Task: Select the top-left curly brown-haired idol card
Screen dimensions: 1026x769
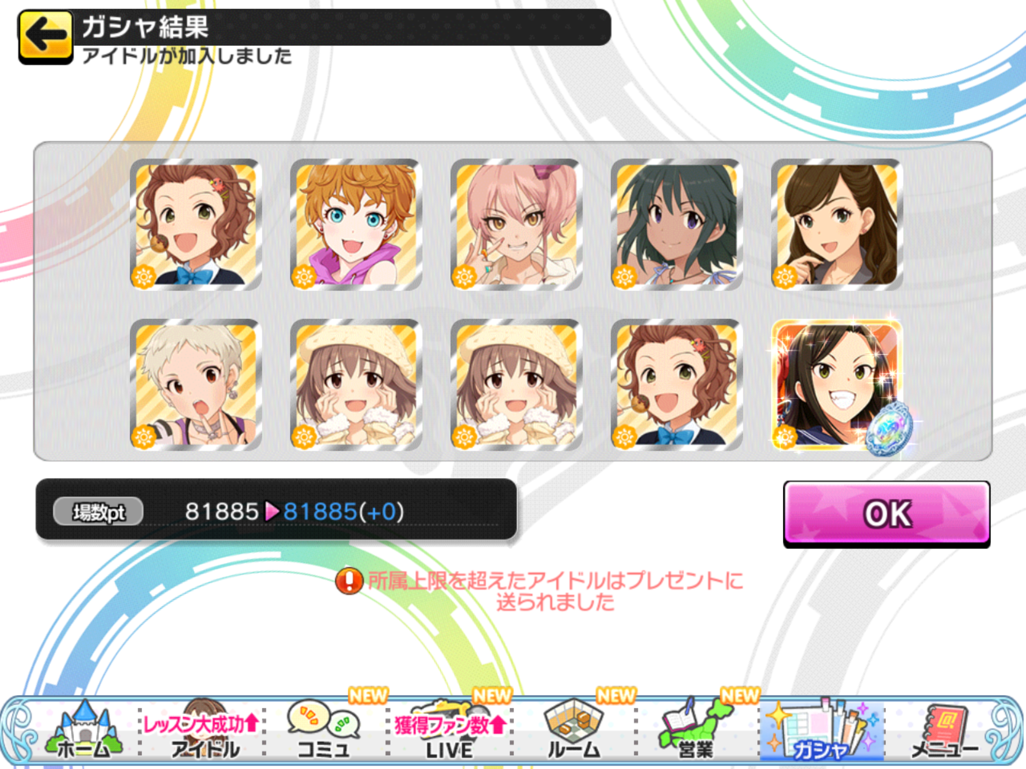Action: coord(196,225)
